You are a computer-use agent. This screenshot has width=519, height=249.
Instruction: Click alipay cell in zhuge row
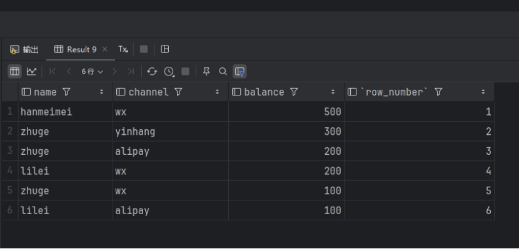pyautogui.click(x=171, y=151)
